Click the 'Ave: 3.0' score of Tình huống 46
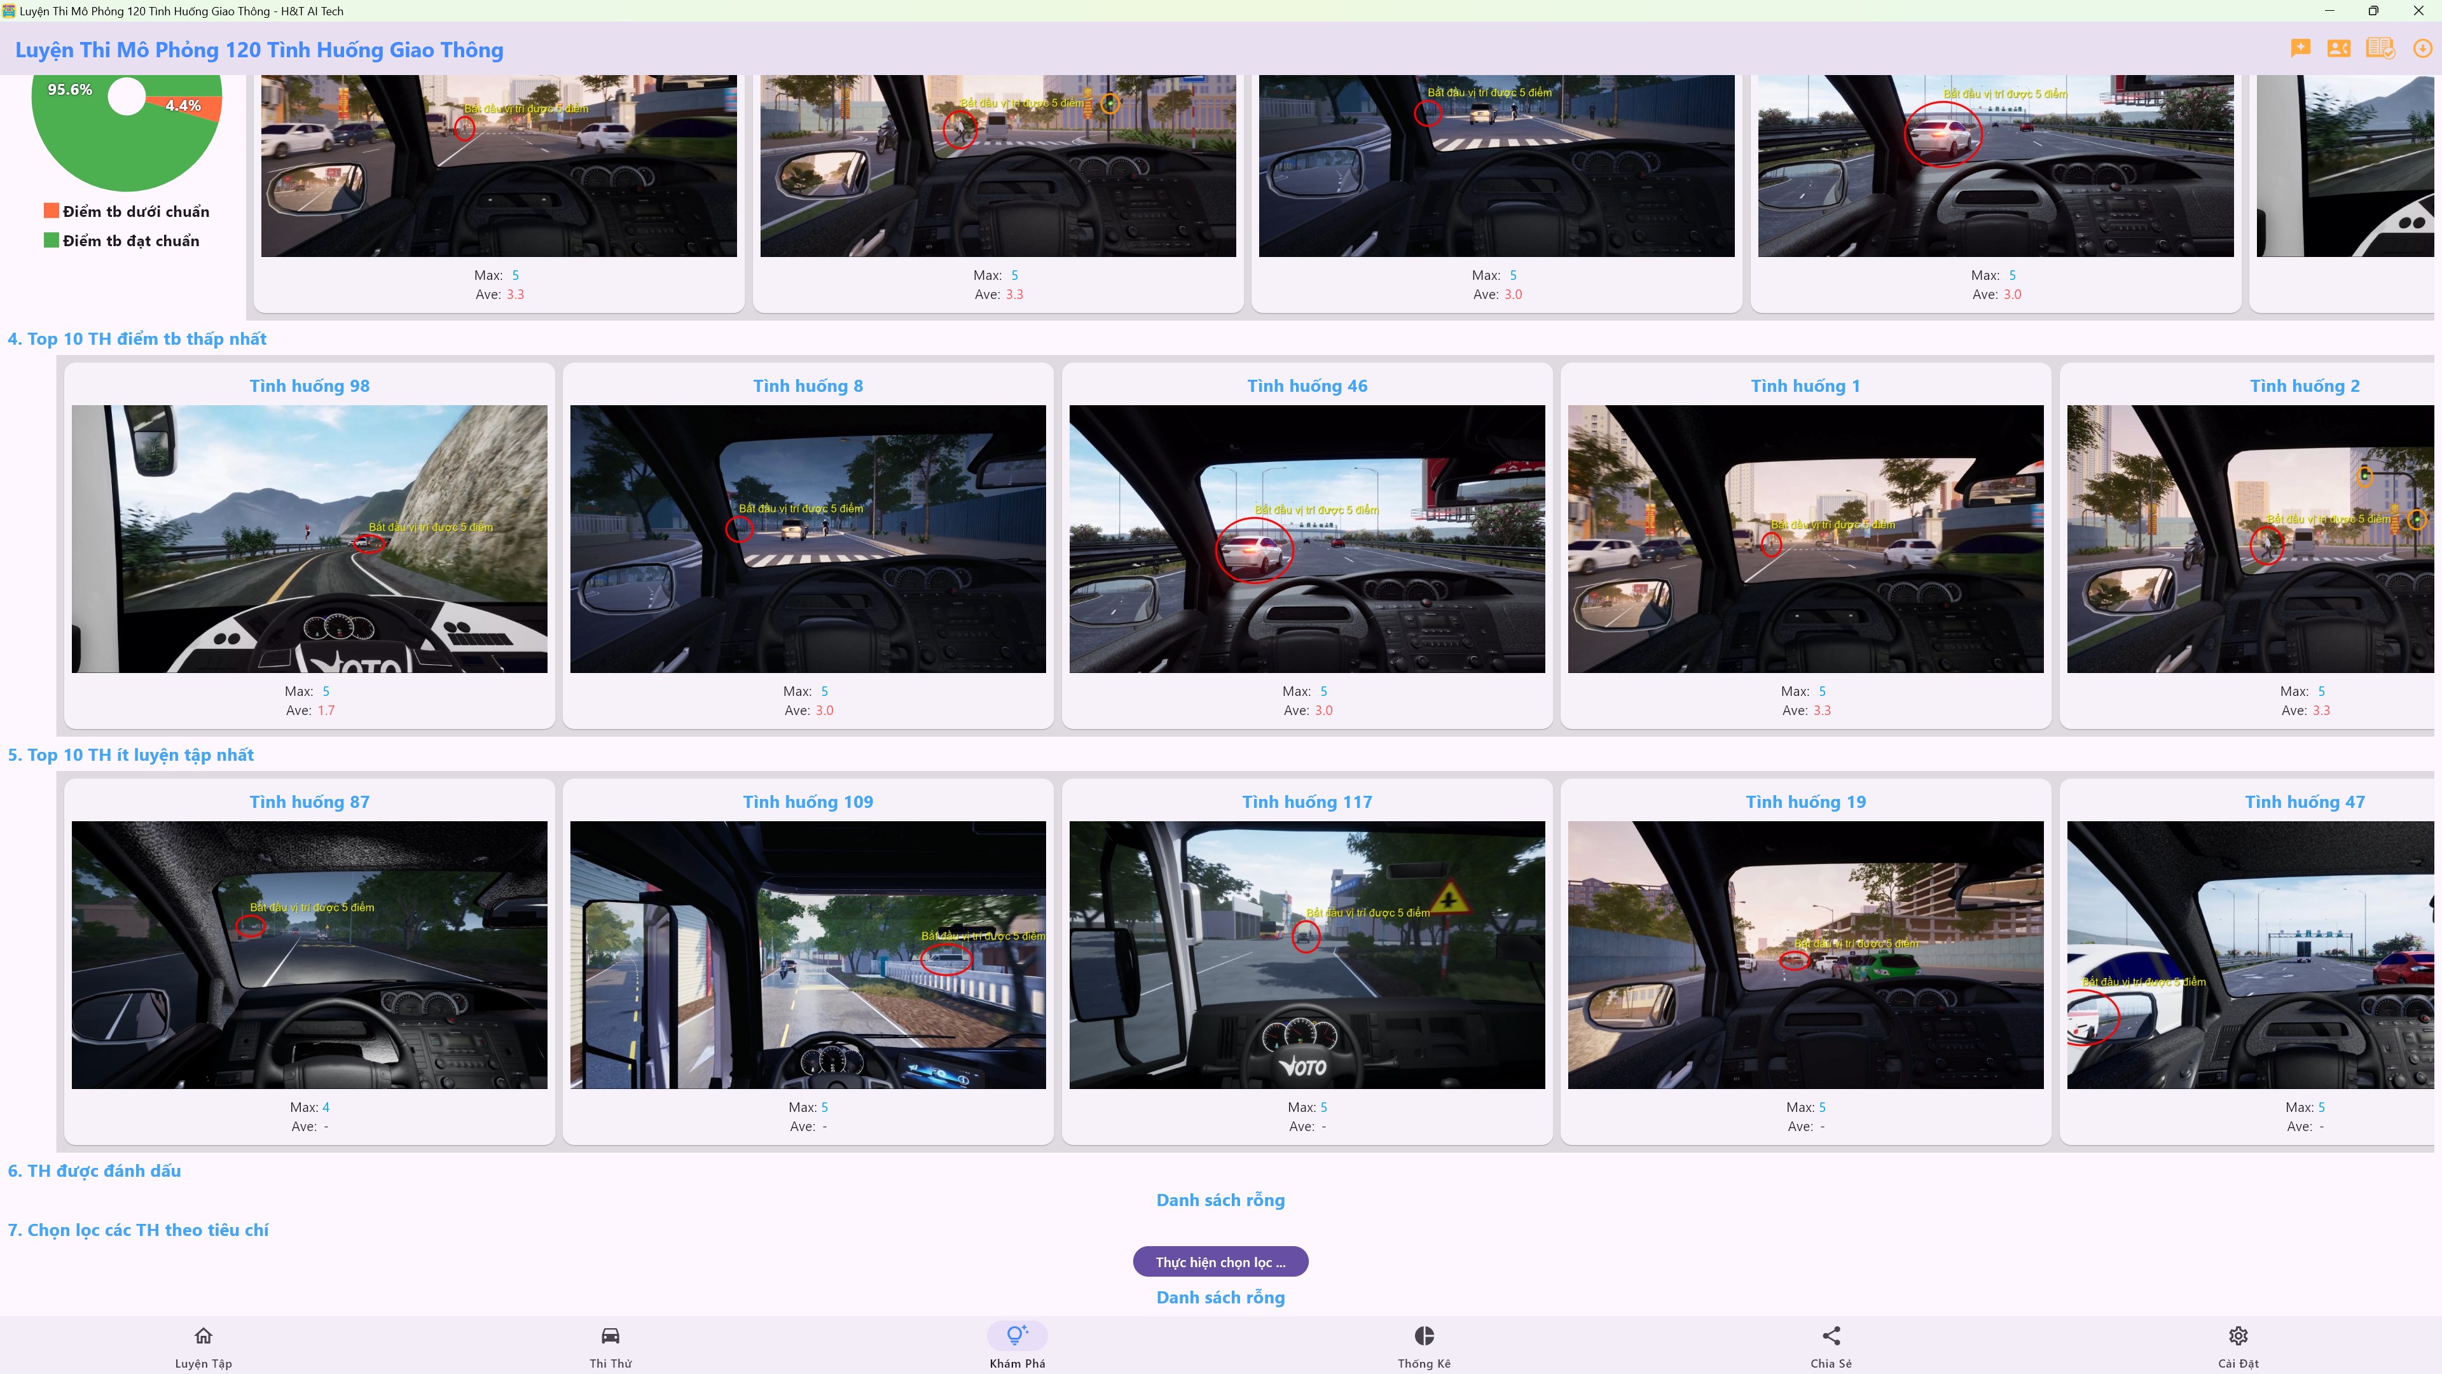Image resolution: width=2442 pixels, height=1374 pixels. [x=1308, y=711]
